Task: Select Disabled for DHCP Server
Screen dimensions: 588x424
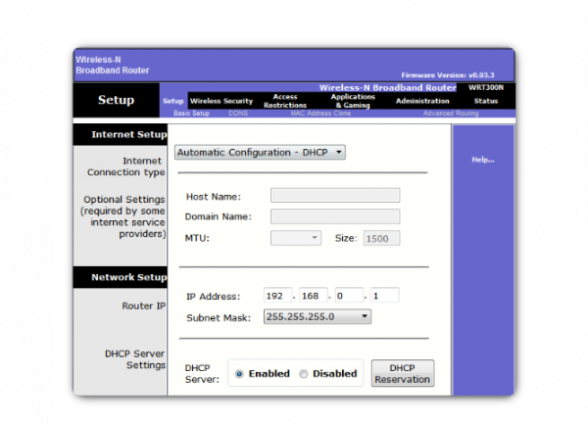Action: [x=304, y=373]
